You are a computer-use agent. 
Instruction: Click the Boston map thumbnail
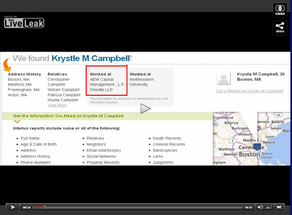(251, 138)
